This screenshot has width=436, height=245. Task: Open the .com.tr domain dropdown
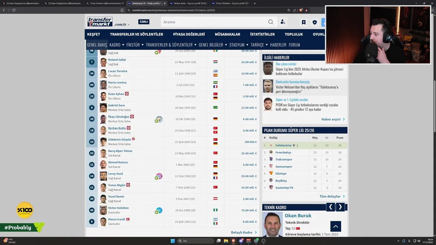click(122, 24)
